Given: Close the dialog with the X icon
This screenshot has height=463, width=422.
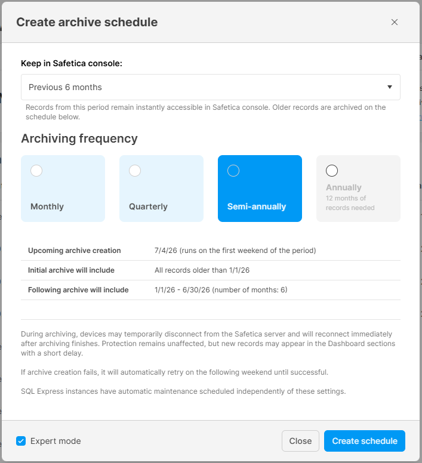Looking at the screenshot, I should [394, 22].
